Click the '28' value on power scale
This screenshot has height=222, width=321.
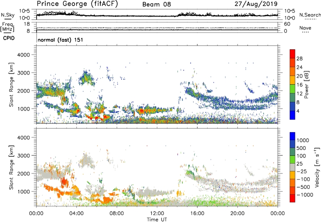pyautogui.click(x=299, y=59)
